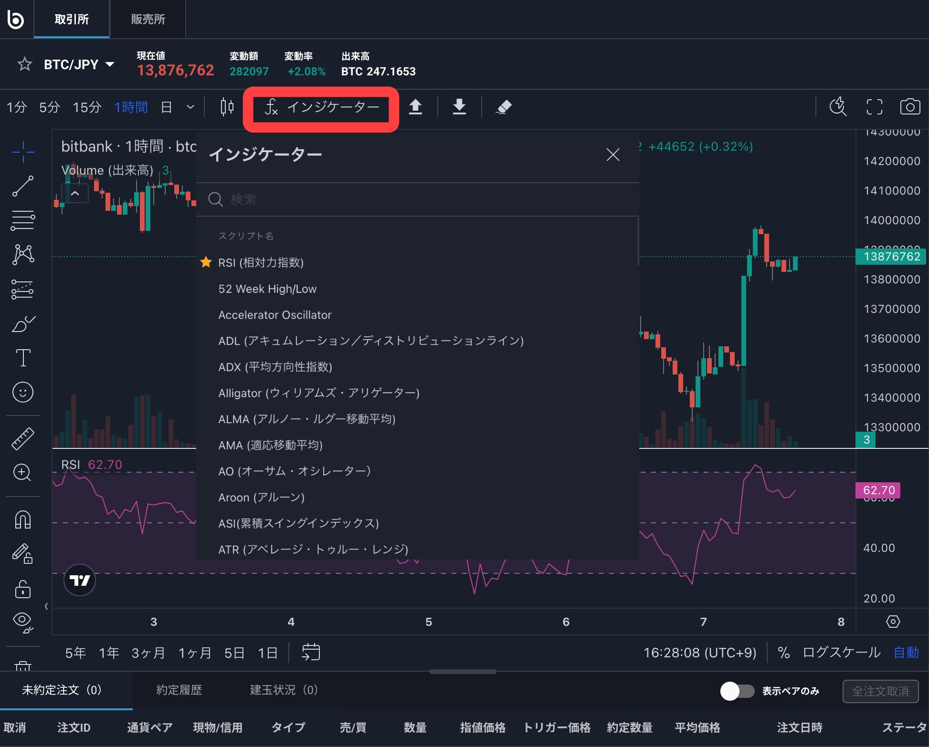929x747 pixels.
Task: Click the indicator list scrollbar
Action: [x=638, y=242]
